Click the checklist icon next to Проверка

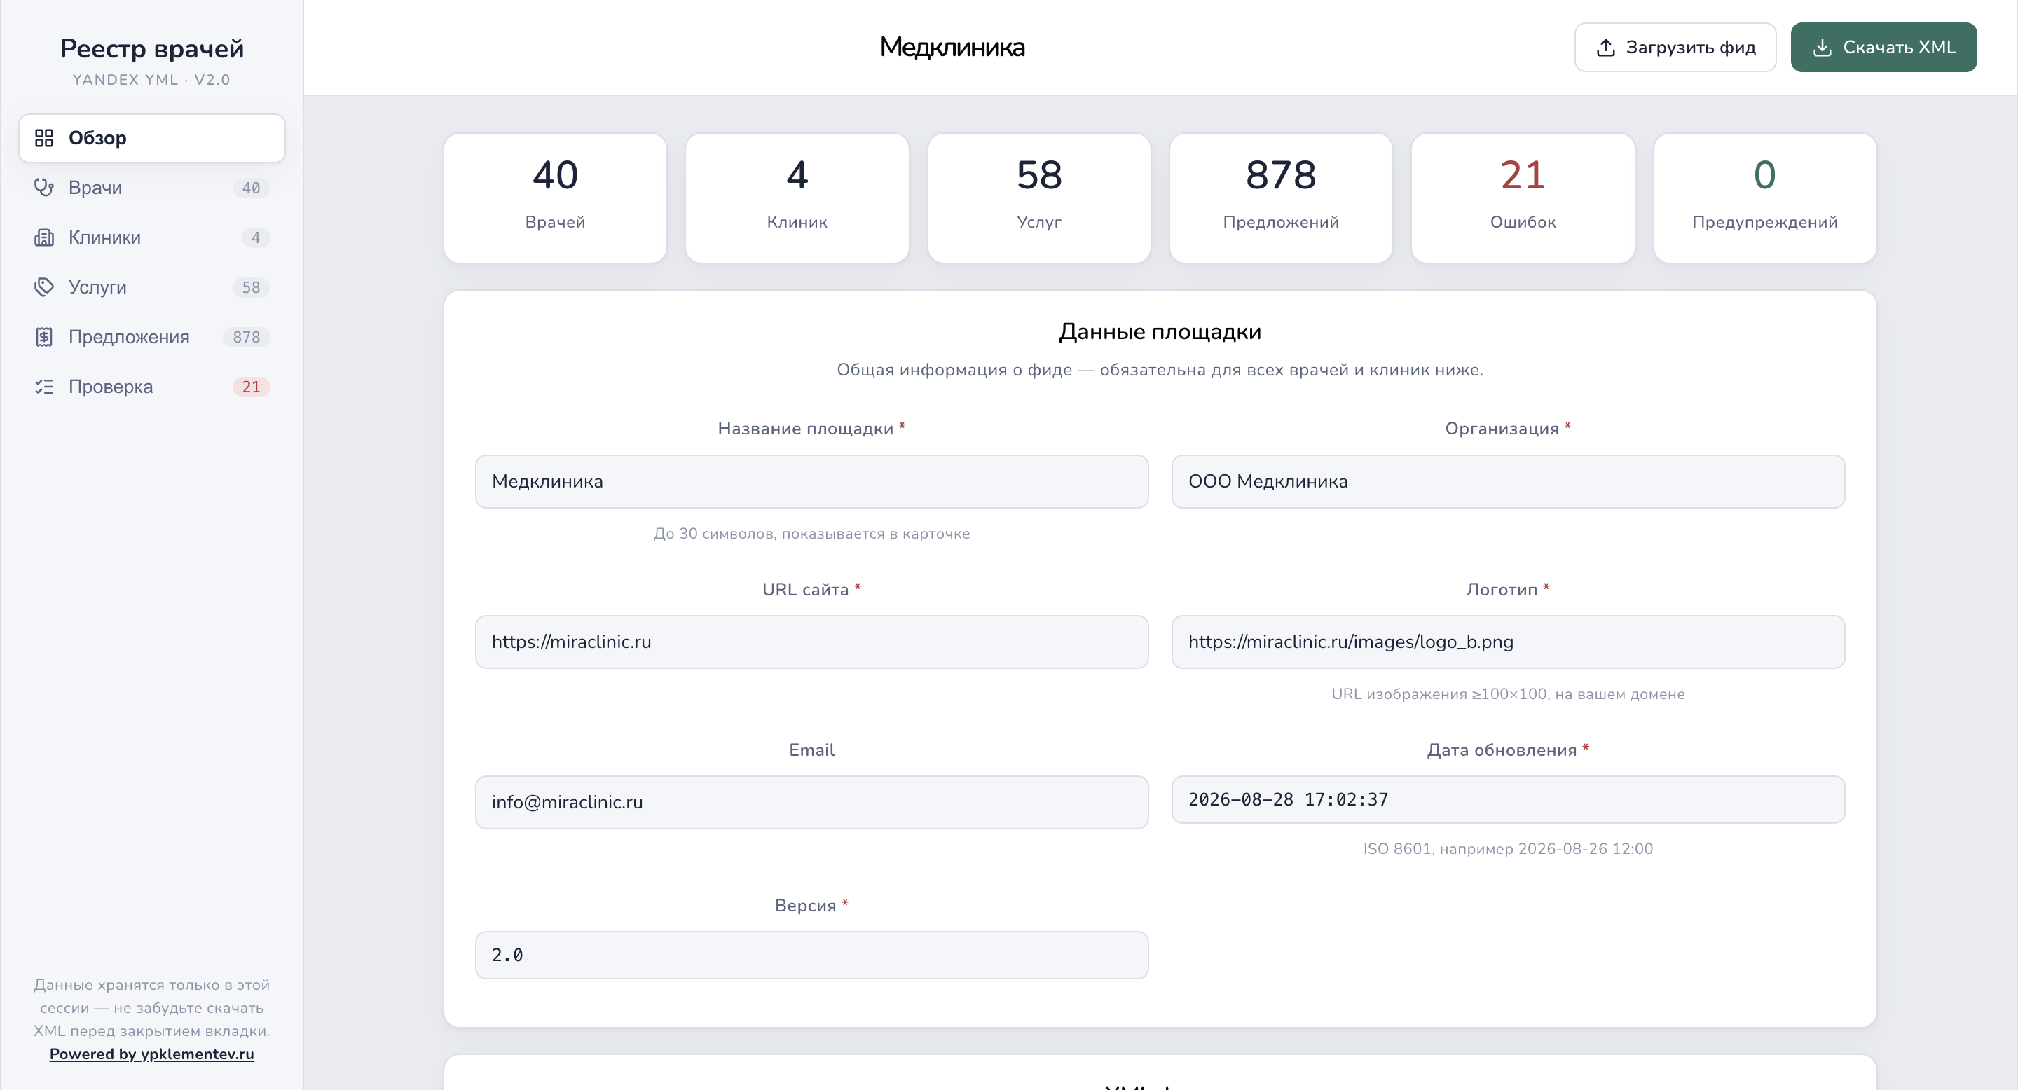(44, 386)
